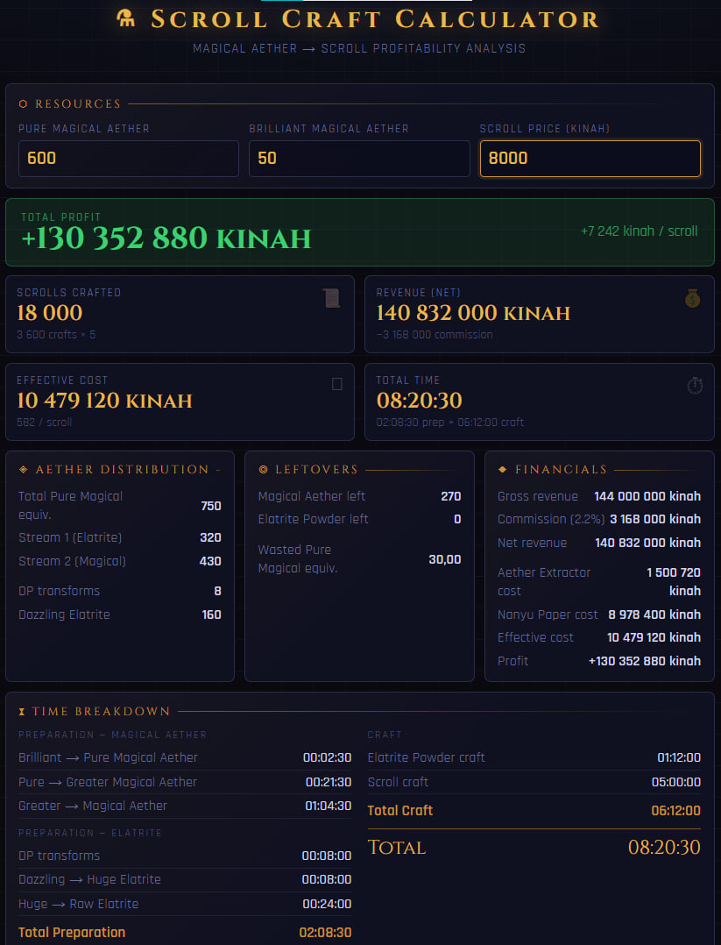This screenshot has height=945, width=721.
Task: Click the DP transforms count value 8
Action: pos(217,591)
